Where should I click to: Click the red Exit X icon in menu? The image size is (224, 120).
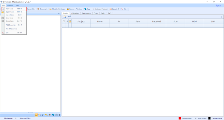[3, 33]
